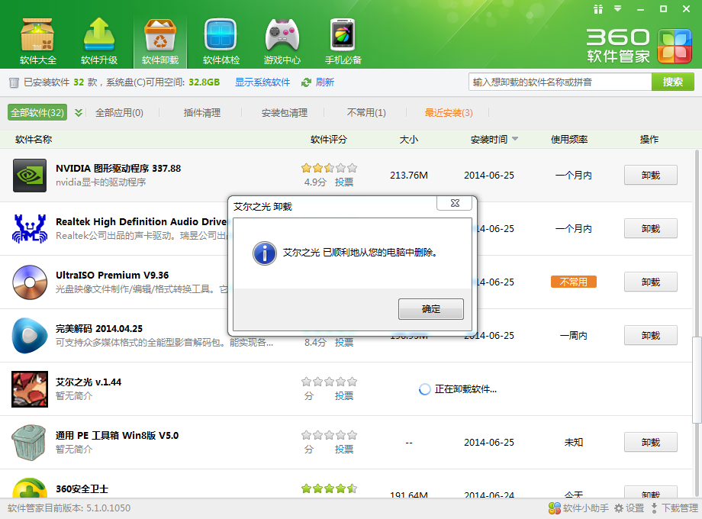
Task: Uninstall 完美解码 via 卸载 button
Action: pyautogui.click(x=651, y=335)
